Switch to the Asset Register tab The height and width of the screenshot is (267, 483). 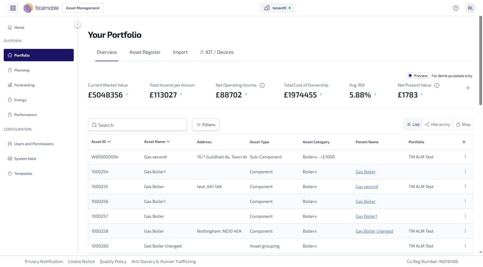[145, 52]
